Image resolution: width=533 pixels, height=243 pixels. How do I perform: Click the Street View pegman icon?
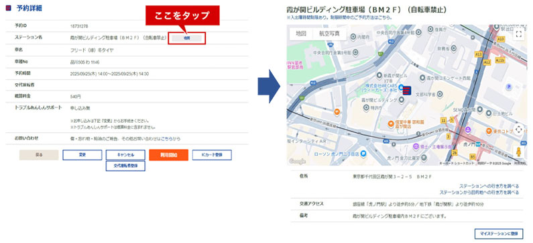518,152
